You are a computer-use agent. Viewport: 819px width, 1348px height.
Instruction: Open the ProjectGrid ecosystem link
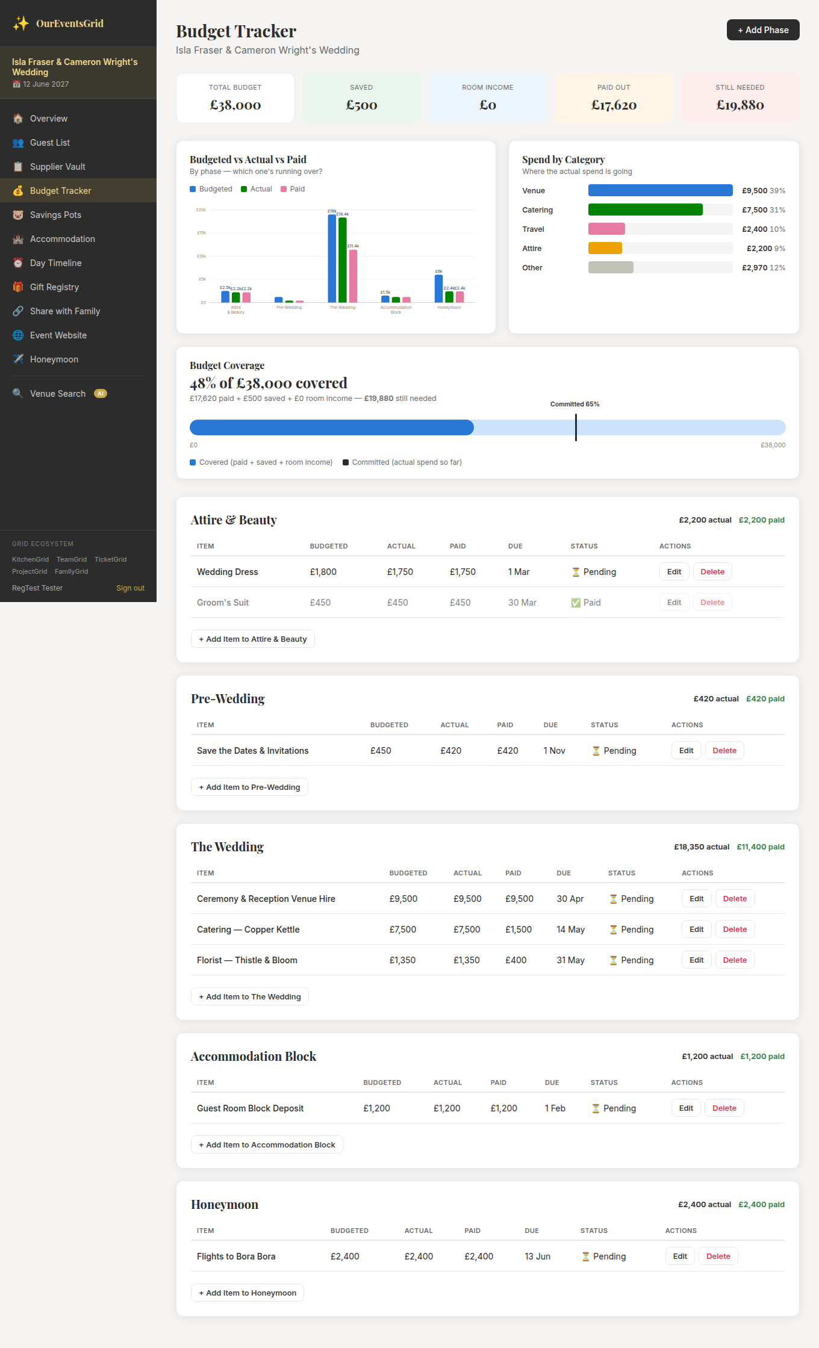30,571
